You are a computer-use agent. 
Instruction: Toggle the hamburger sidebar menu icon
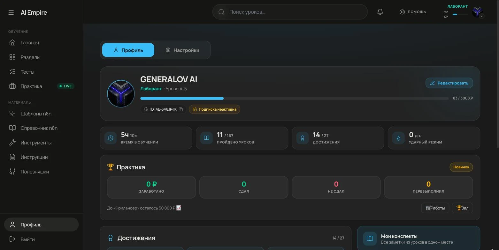pyautogui.click(x=11, y=12)
